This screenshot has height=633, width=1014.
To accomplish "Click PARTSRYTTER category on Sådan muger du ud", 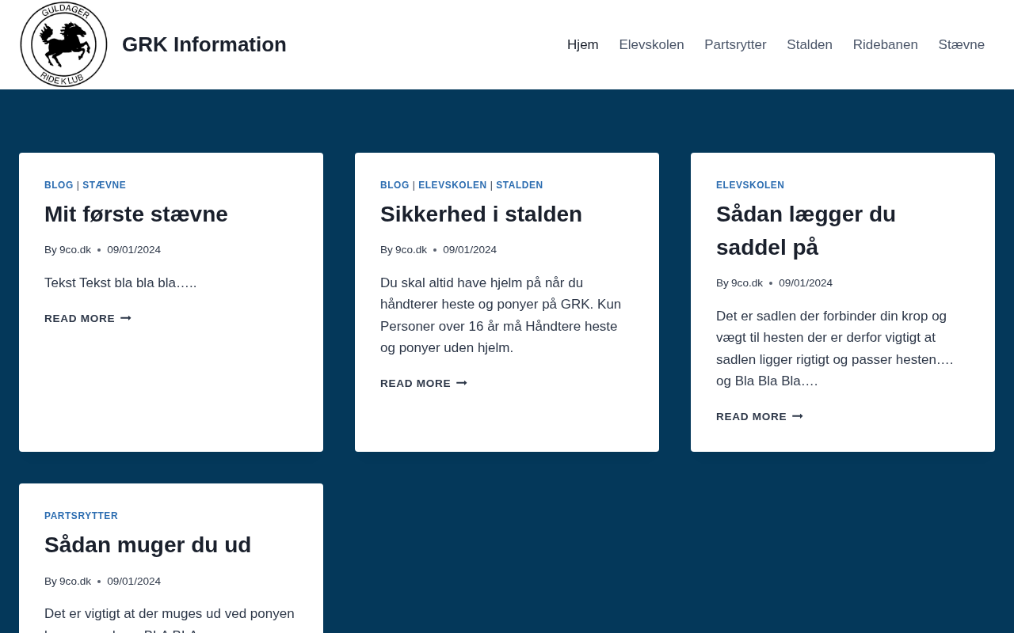I will click(x=81, y=516).
